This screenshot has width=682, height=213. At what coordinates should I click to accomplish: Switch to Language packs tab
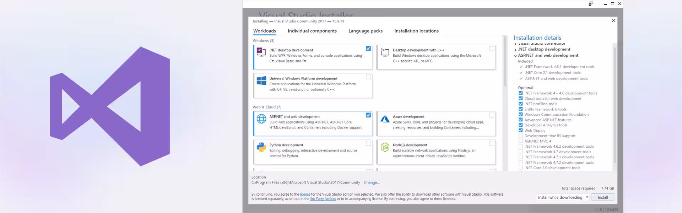pyautogui.click(x=366, y=31)
